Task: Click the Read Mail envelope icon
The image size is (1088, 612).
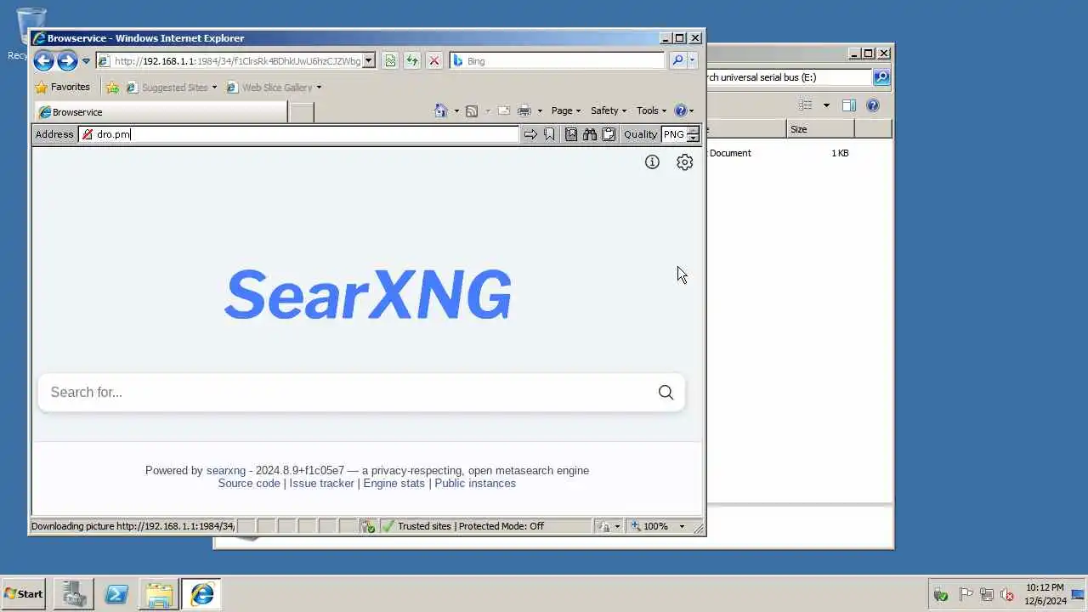Action: (x=503, y=110)
